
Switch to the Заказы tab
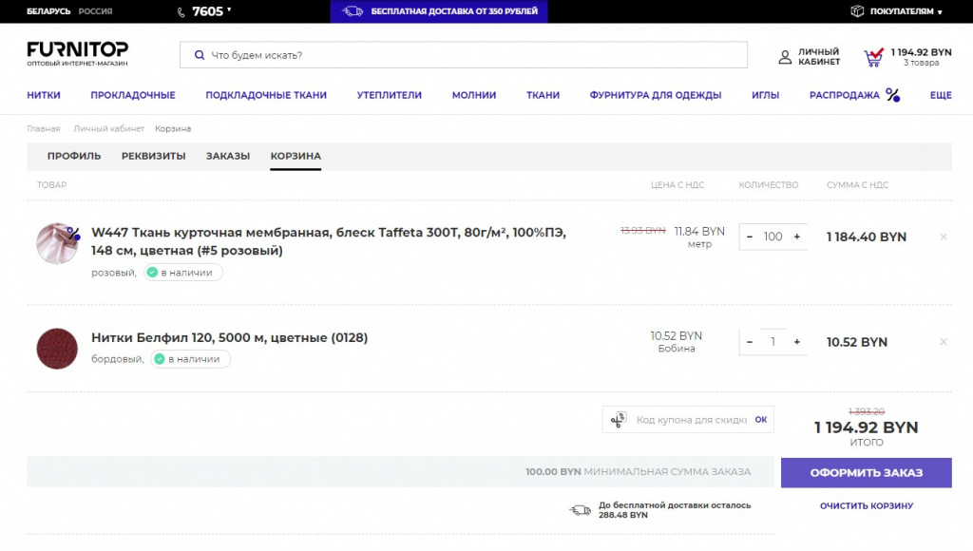pos(228,156)
